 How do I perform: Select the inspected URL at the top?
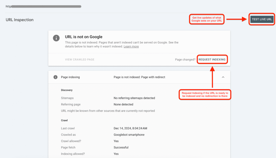click(x=43, y=6)
